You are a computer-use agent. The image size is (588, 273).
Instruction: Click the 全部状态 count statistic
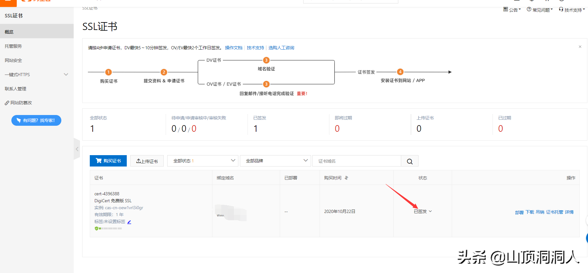tap(92, 129)
